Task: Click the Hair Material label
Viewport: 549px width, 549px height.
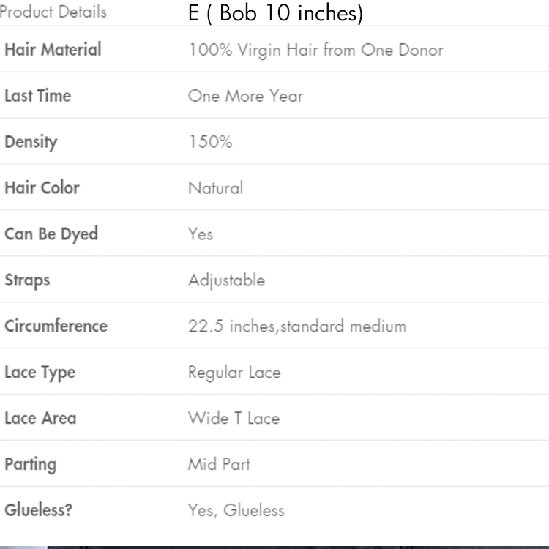Action: (53, 50)
